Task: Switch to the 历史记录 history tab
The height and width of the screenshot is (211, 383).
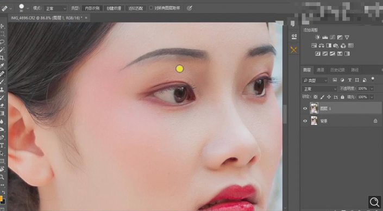Action: [x=337, y=70]
